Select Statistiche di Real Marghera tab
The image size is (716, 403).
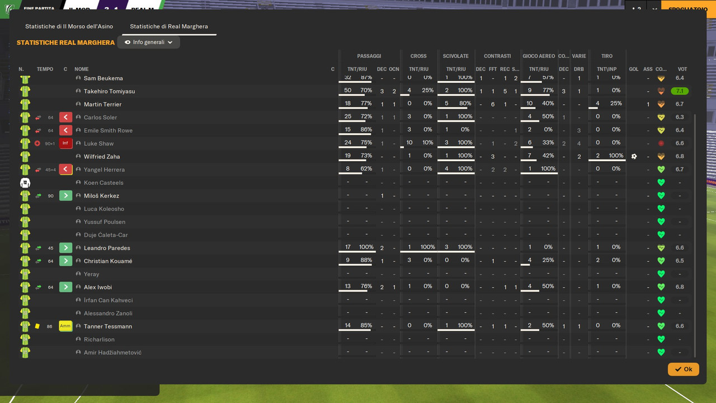[x=169, y=26]
